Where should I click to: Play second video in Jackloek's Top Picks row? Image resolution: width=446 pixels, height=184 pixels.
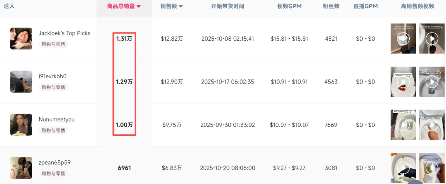[x=432, y=39]
